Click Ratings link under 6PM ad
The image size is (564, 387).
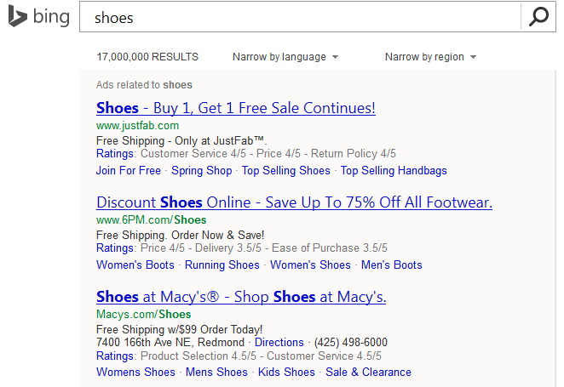(115, 248)
